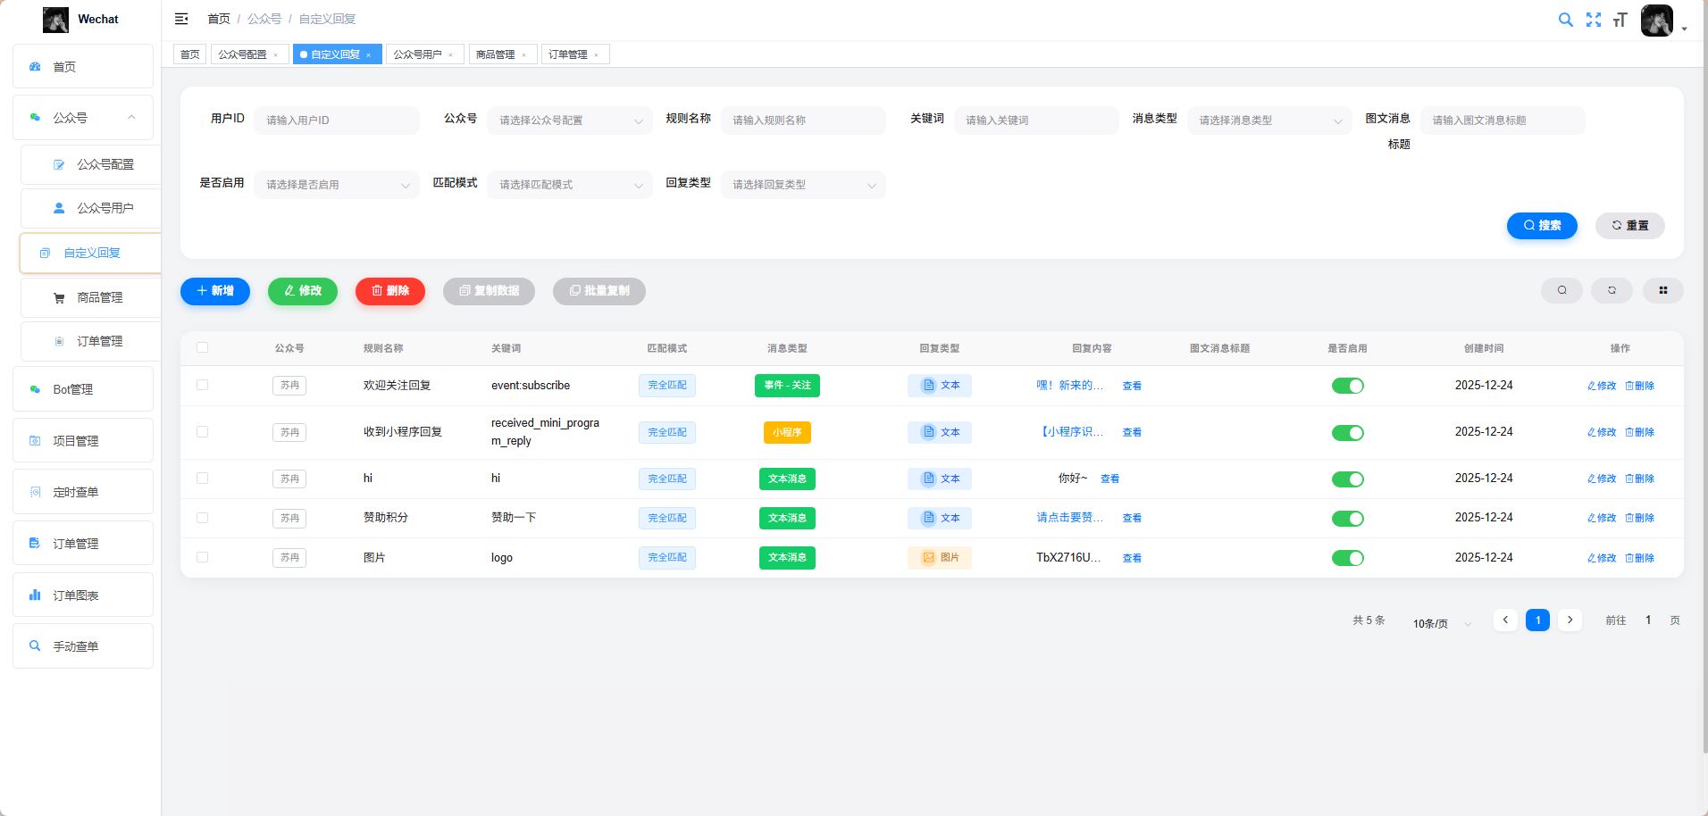This screenshot has height=816, width=1708.
Task: Open the column display grid icon
Action: 1662,290
